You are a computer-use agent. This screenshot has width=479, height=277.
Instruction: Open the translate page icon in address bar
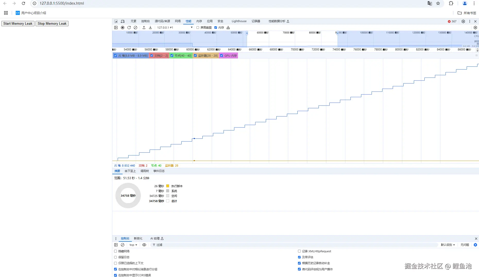click(x=430, y=3)
